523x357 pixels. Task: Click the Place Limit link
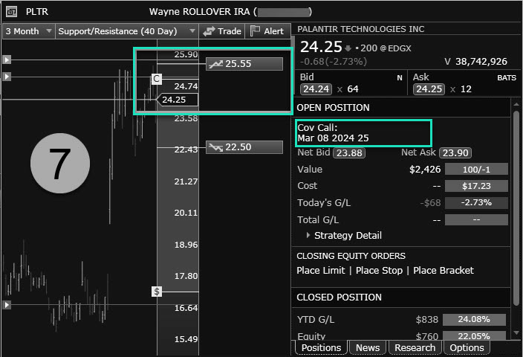click(x=321, y=271)
